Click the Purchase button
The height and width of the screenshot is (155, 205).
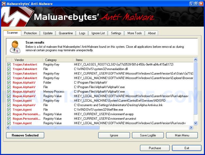coord(155,148)
